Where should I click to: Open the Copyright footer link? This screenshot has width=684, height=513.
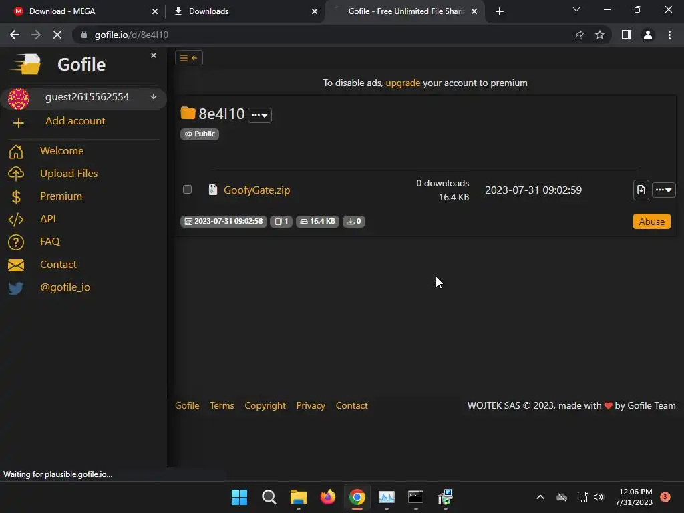point(265,405)
